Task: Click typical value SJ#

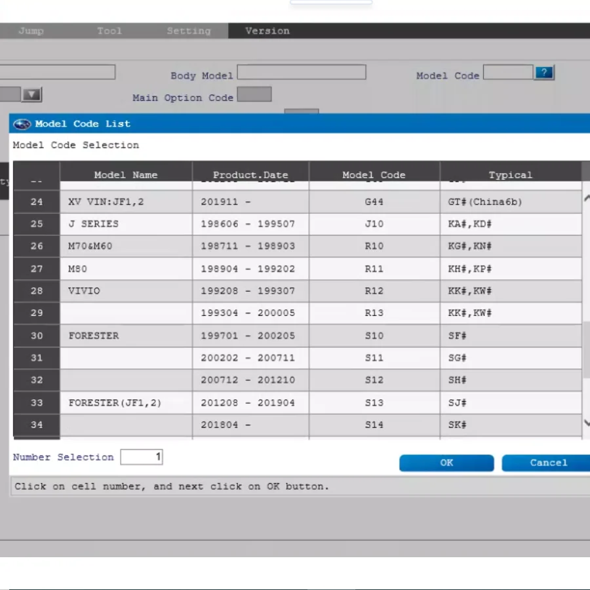Action: pos(457,403)
